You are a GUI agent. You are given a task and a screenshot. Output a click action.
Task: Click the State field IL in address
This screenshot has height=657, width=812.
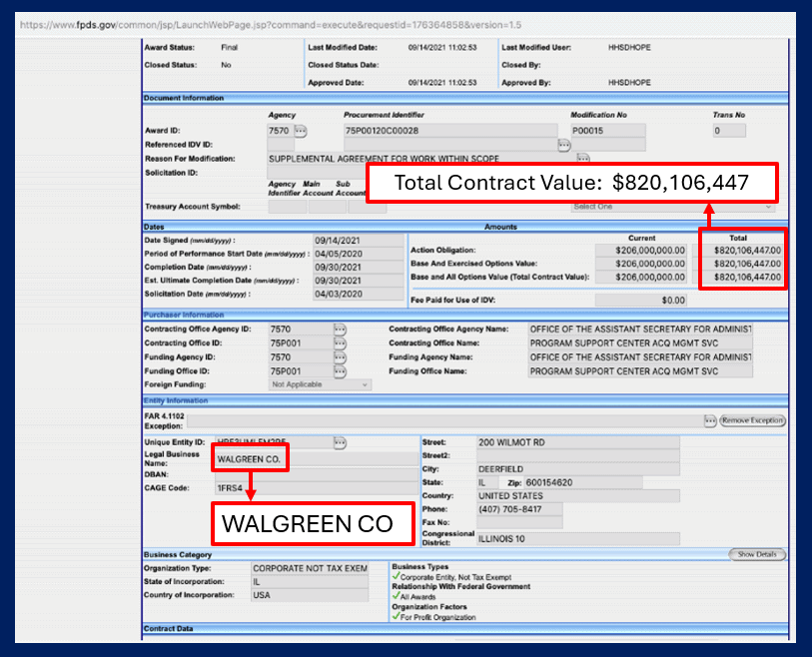[x=487, y=482]
